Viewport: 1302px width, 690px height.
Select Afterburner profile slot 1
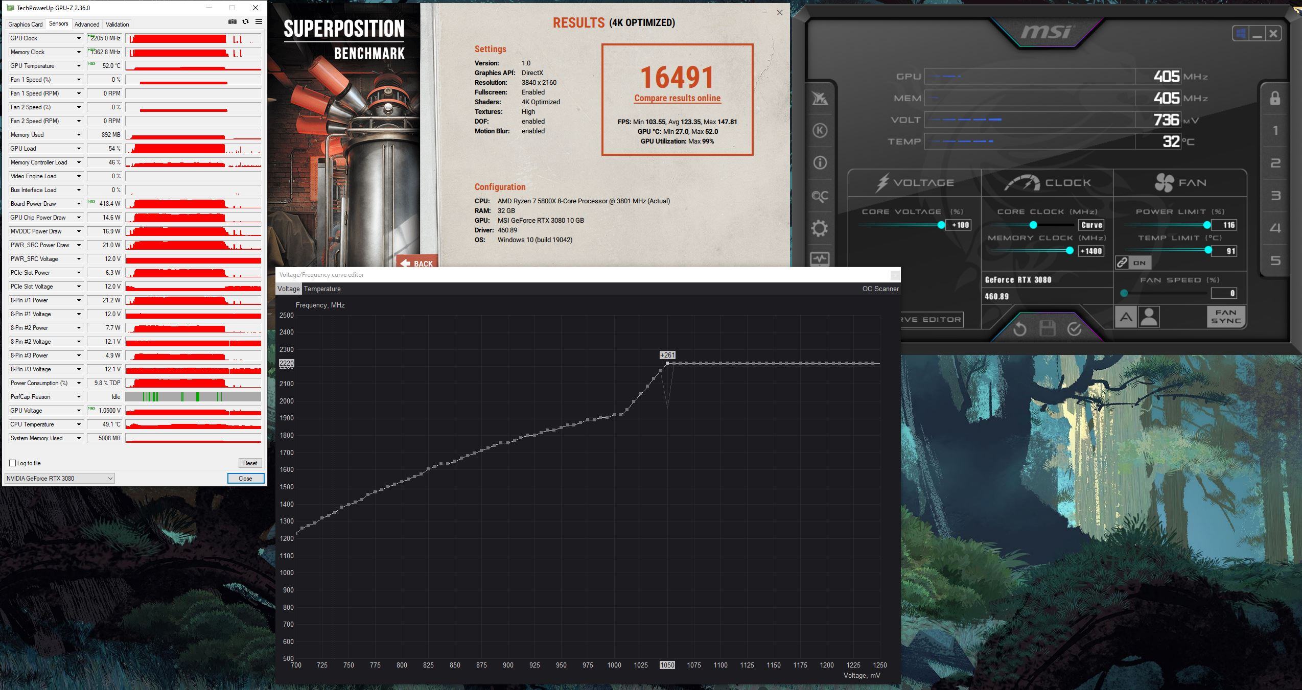1275,131
